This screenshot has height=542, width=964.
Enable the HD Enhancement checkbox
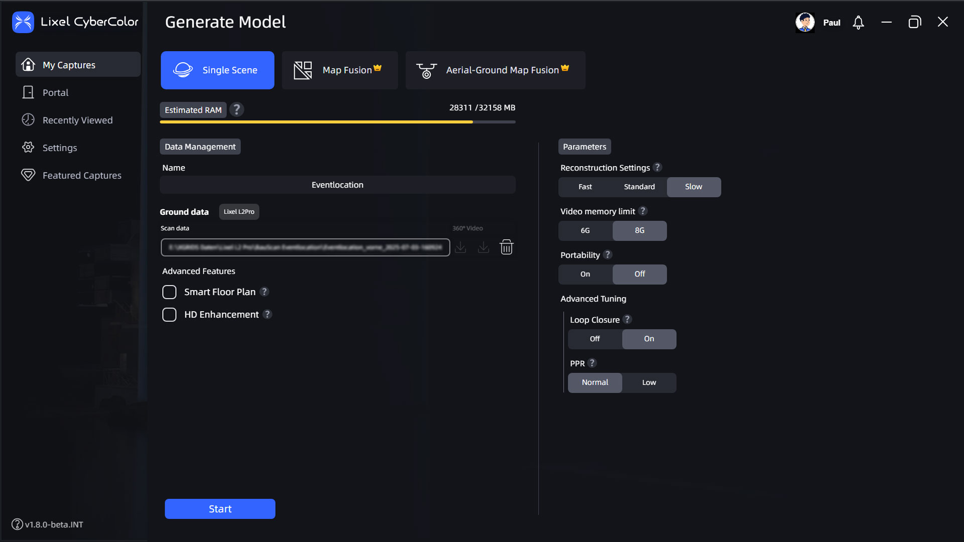[169, 315]
